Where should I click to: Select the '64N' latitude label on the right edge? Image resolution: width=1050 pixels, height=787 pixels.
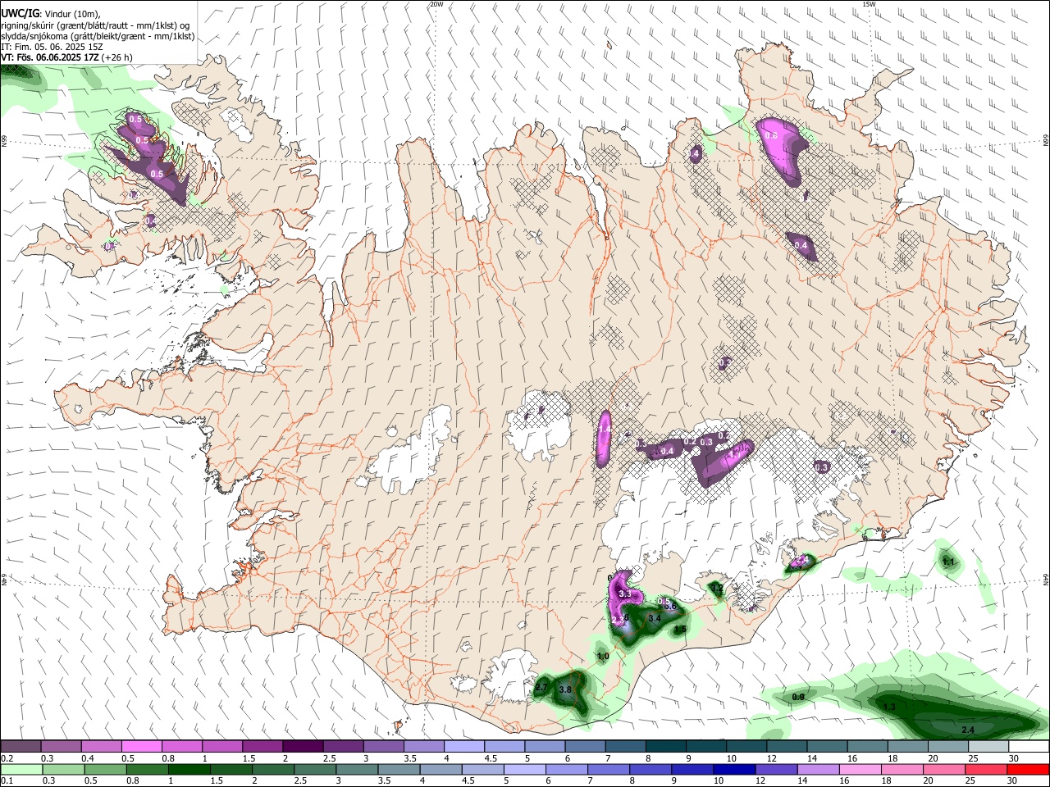(1046, 580)
